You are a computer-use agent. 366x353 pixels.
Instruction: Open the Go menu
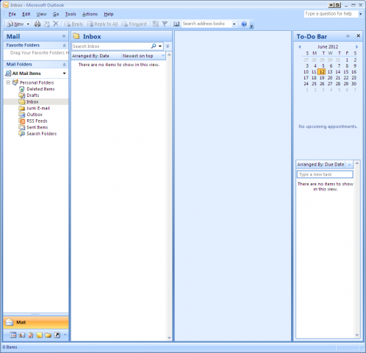[x=56, y=14]
